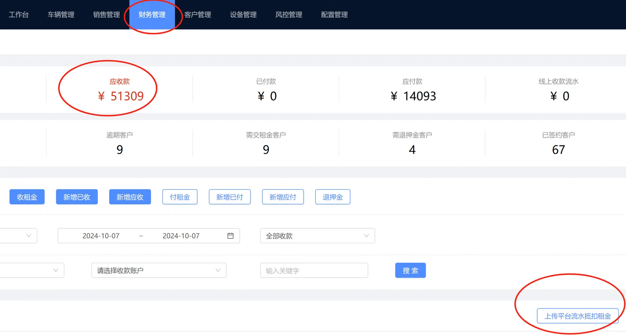Viewport: 626px width, 335px height.
Task: Expand the partially visible dropdown beside date range
Action: point(18,236)
